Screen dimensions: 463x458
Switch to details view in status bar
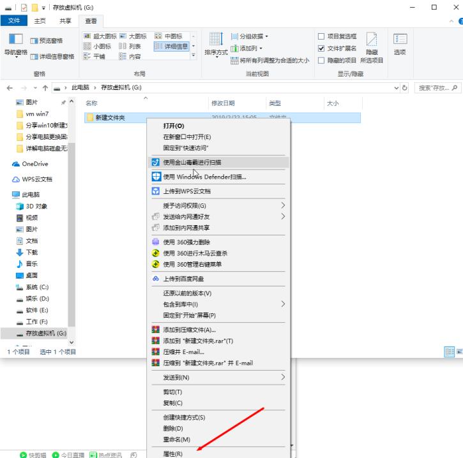coord(450,351)
